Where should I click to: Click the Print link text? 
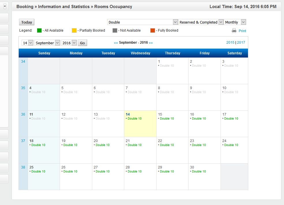pos(242,31)
